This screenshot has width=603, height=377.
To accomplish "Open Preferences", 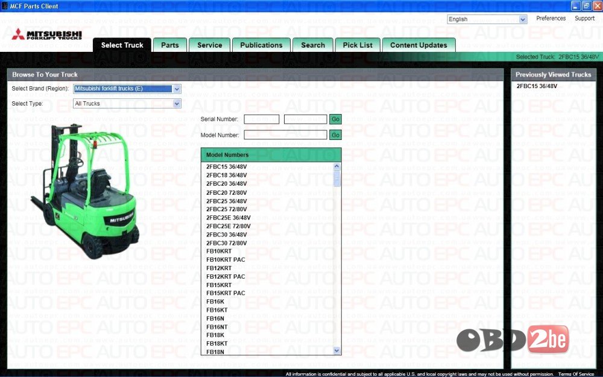I will (551, 19).
